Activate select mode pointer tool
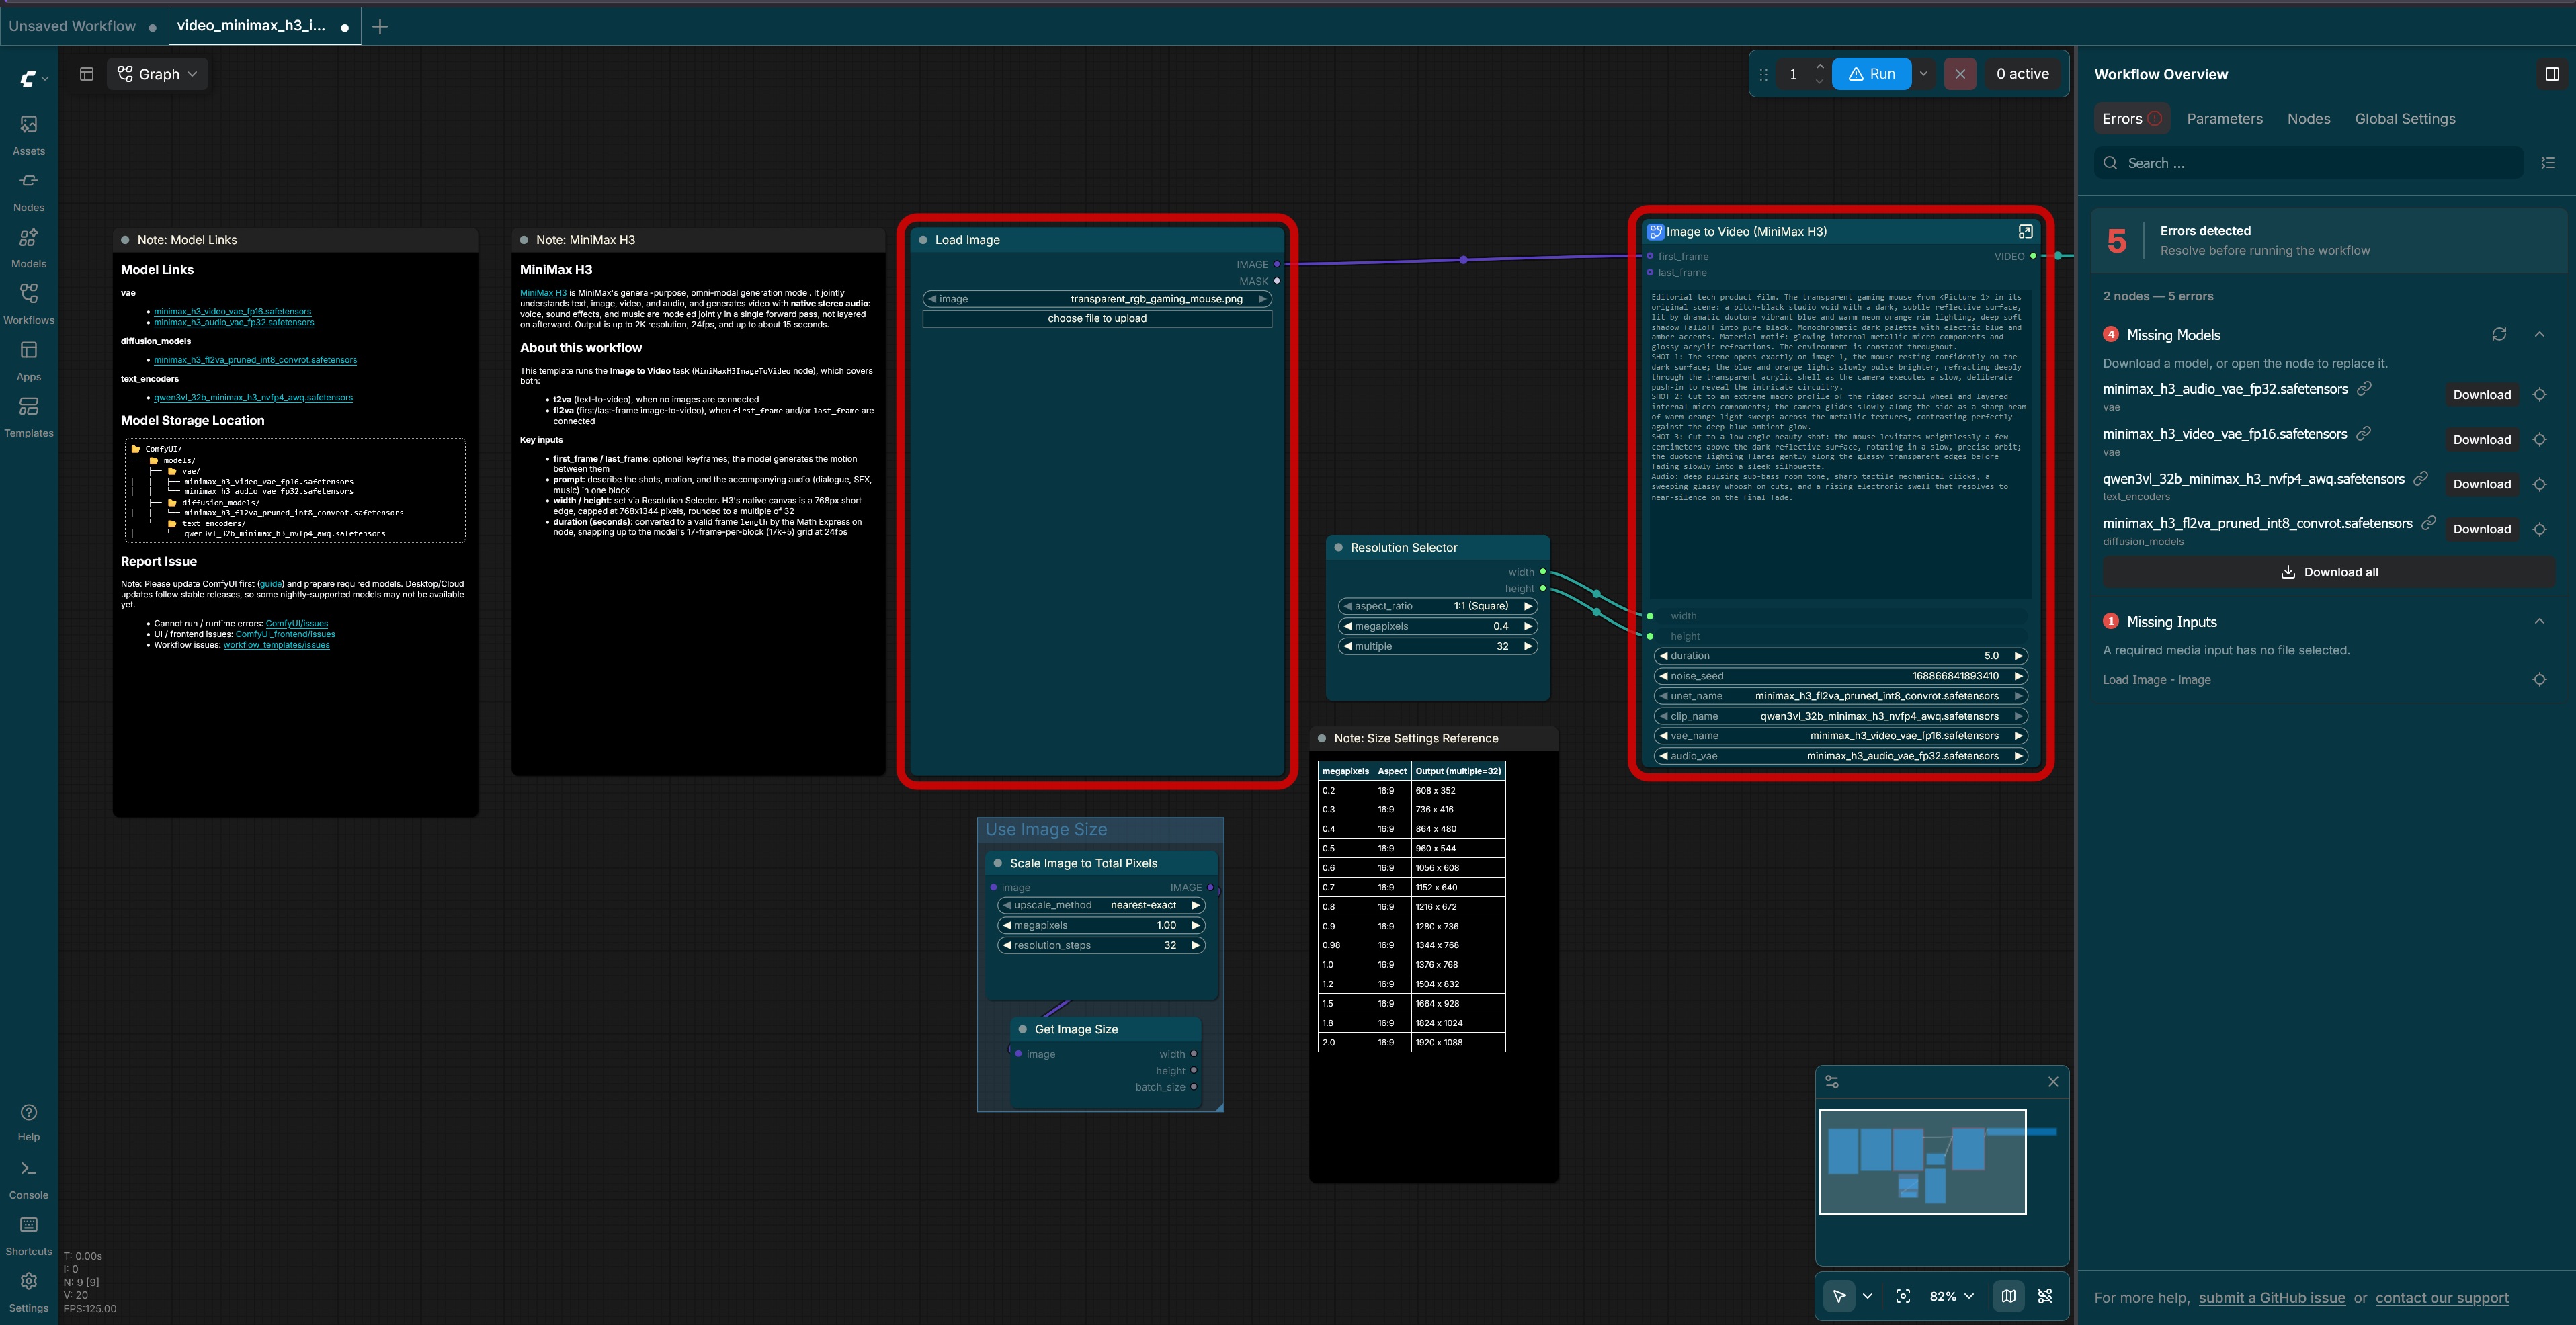2576x1325 pixels. click(x=1839, y=1296)
